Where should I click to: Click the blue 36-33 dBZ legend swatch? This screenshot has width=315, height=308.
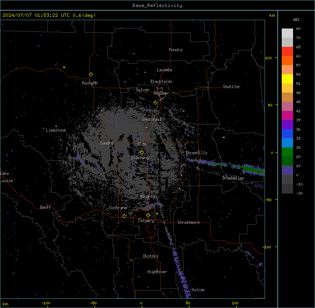tap(287, 134)
